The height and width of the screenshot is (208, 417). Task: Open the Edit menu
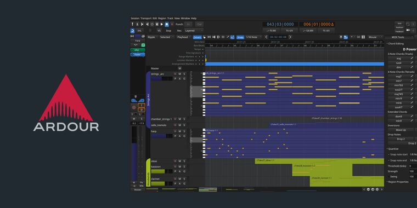click(x=155, y=18)
